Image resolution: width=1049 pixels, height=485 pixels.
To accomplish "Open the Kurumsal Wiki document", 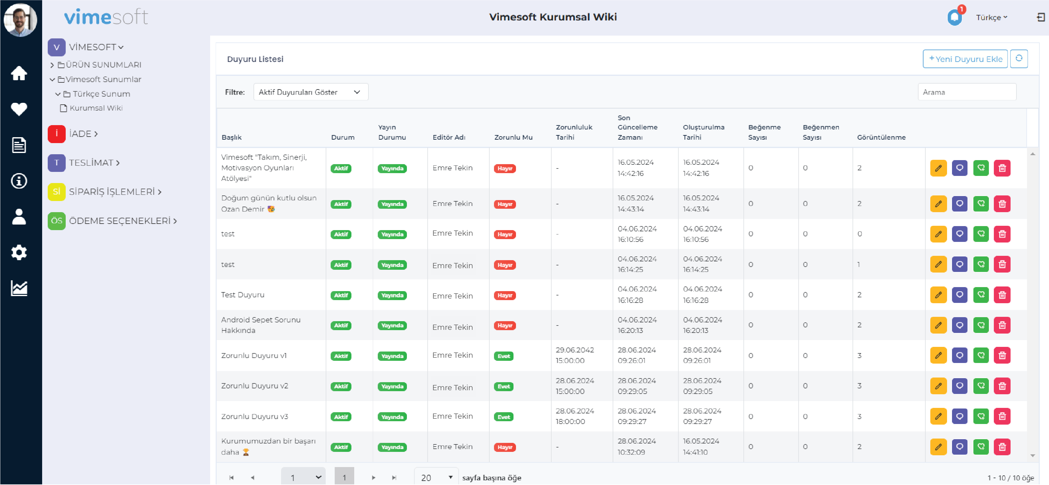I will click(91, 108).
